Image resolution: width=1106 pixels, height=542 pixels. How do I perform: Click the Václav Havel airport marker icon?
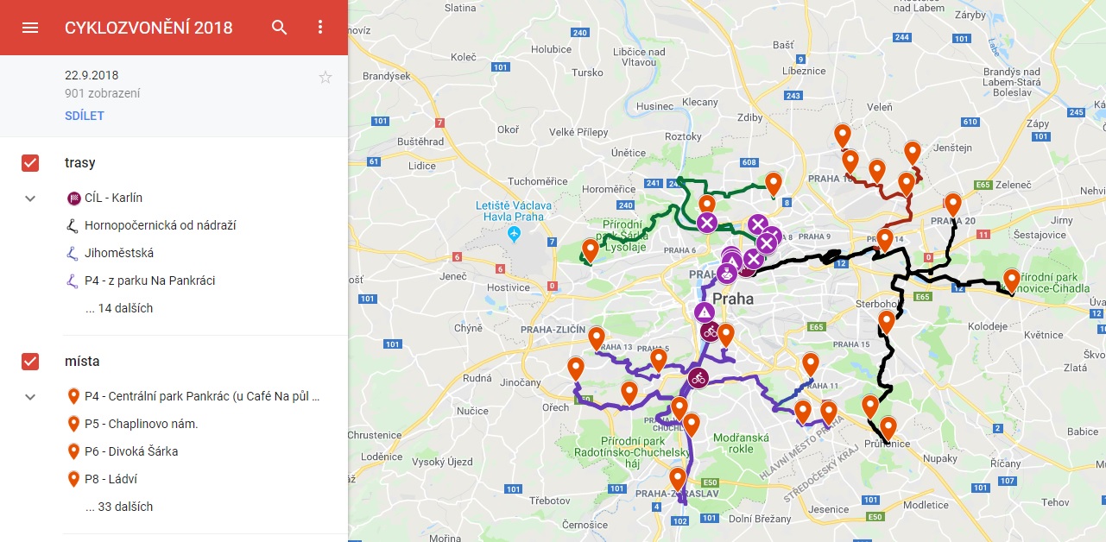[515, 234]
